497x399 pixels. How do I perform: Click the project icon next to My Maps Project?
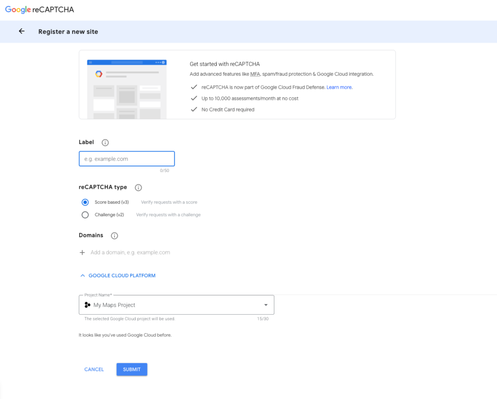click(87, 304)
